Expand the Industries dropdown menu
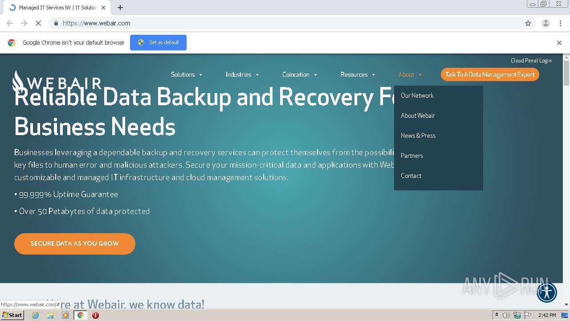 242,74
